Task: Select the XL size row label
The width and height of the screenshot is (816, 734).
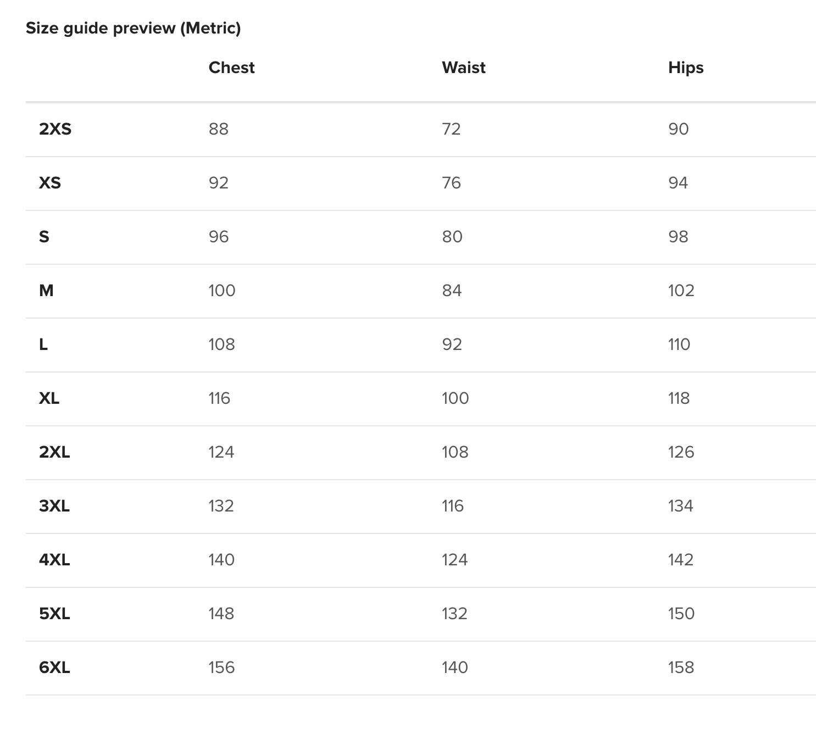Action: click(x=49, y=398)
